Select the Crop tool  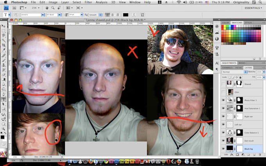4,45
